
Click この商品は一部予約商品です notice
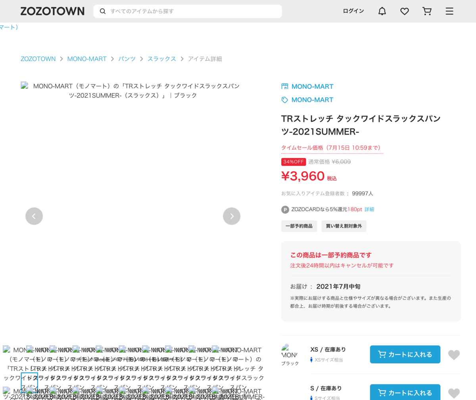(331, 255)
